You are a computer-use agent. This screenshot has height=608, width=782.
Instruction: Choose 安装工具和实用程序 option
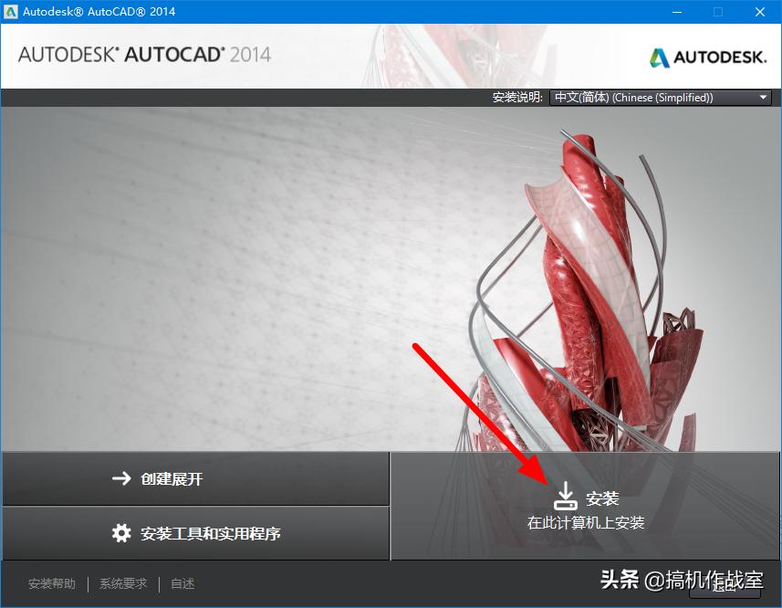pos(209,534)
